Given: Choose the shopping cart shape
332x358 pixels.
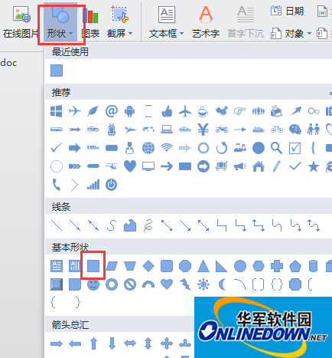Looking at the screenshot, I should [x=222, y=166].
